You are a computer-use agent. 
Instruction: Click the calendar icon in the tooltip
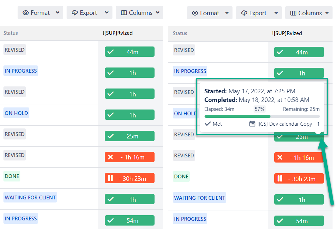point(252,124)
